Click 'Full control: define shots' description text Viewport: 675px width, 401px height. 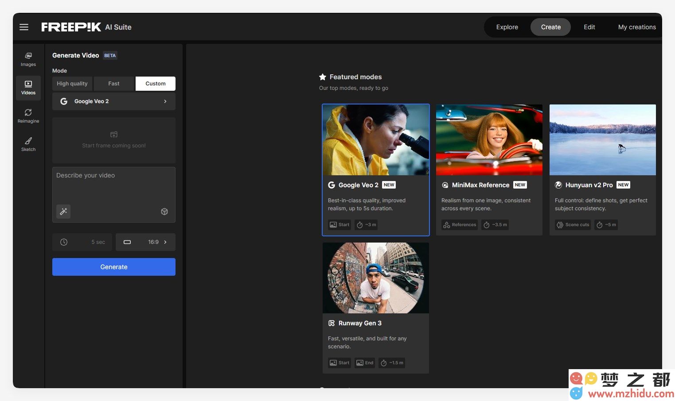601,204
